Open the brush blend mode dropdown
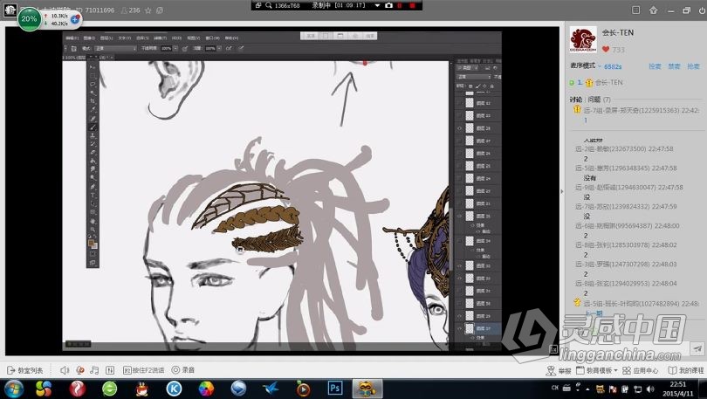This screenshot has width=707, height=399. [115, 48]
